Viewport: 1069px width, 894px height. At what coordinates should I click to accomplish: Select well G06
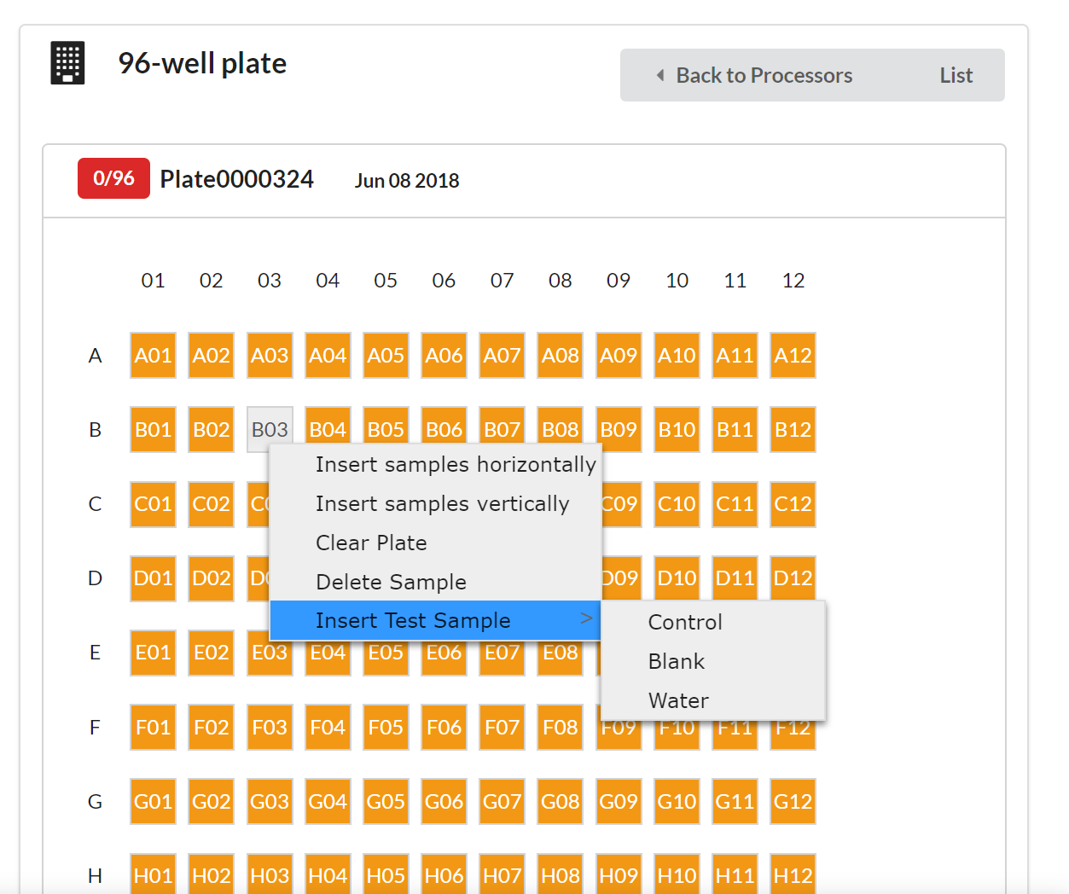coord(444,802)
